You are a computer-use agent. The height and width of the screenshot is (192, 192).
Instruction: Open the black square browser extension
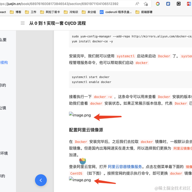click(x=179, y=4)
